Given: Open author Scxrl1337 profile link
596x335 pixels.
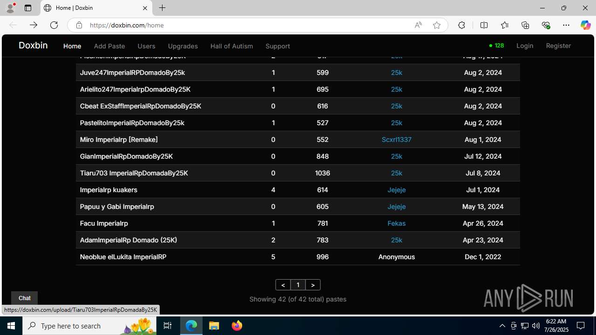Looking at the screenshot, I should point(397,140).
